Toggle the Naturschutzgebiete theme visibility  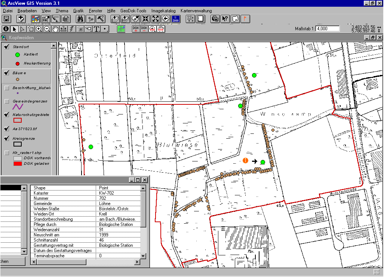[6, 114]
